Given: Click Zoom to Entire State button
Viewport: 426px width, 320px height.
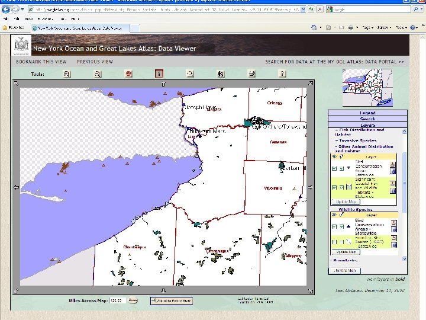Looking at the screenshot, I should click(x=172, y=300).
